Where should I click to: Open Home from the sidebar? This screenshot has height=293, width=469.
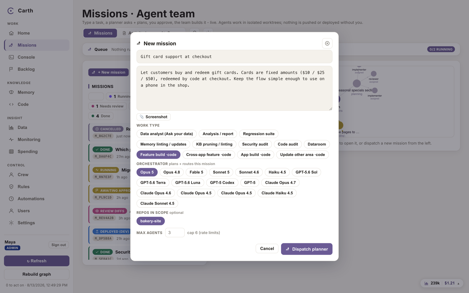(36, 33)
